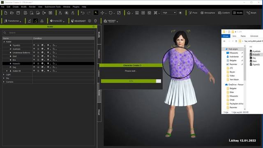Open the Plugins menu

pos(76,7)
